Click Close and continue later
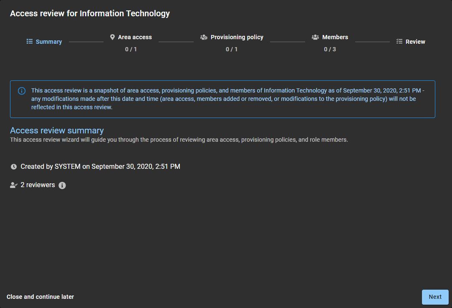452x308 pixels. [x=40, y=297]
